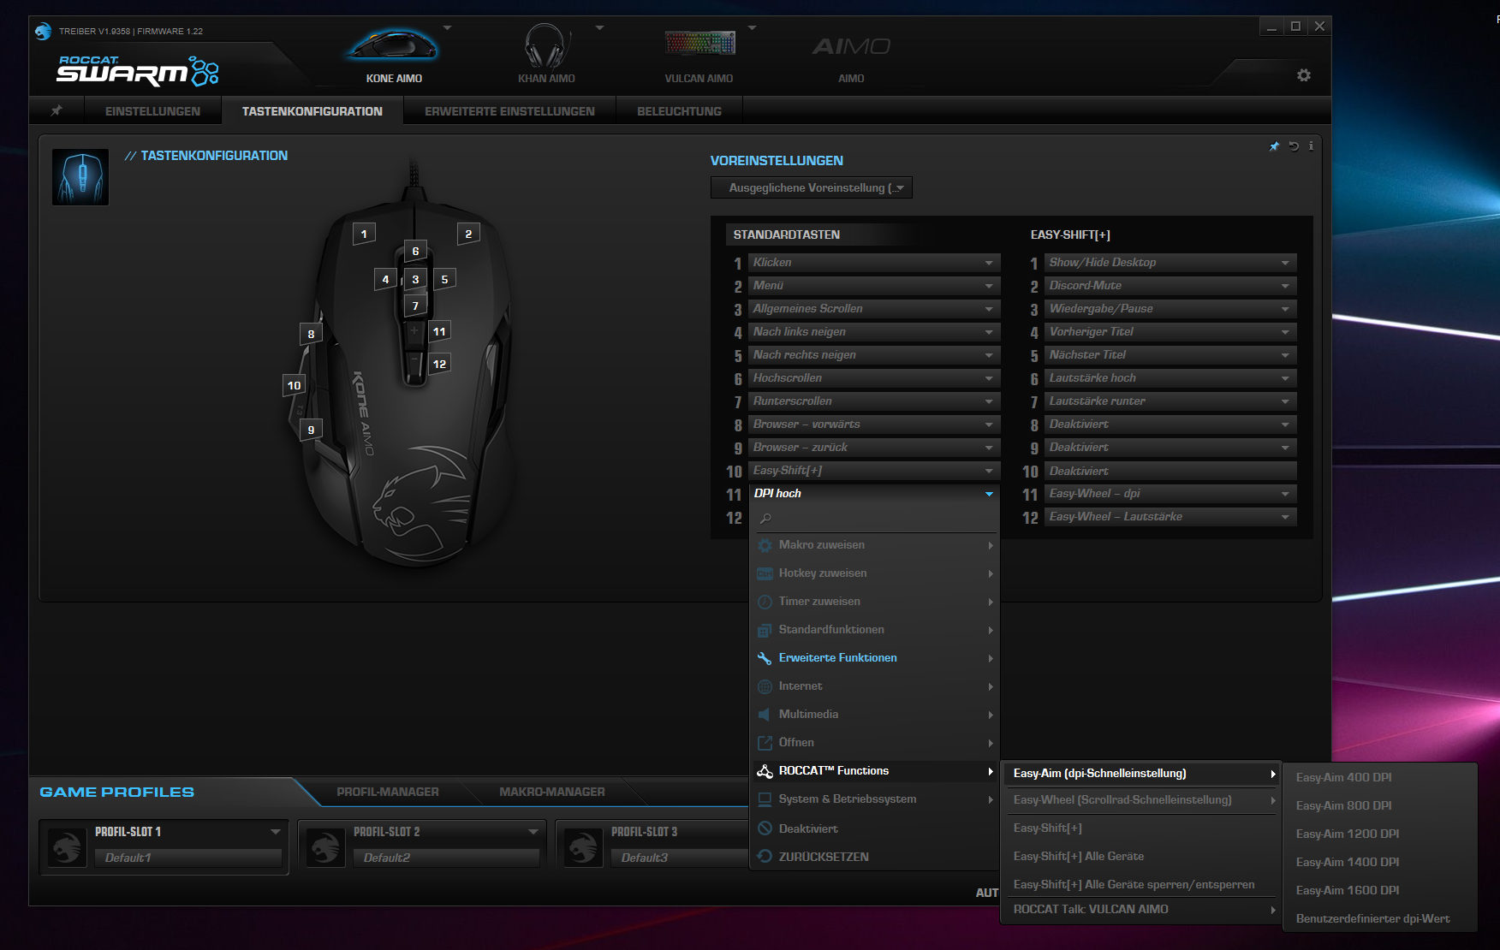The height and width of the screenshot is (950, 1500).
Task: Click the ROCCAT Swarm logo
Action: pos(137,71)
